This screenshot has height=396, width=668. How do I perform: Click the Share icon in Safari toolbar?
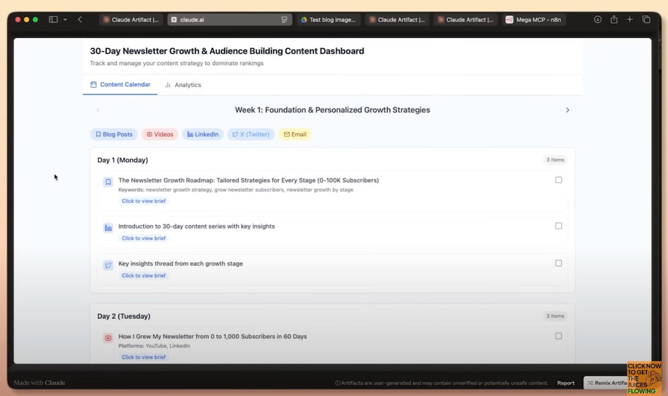614,19
